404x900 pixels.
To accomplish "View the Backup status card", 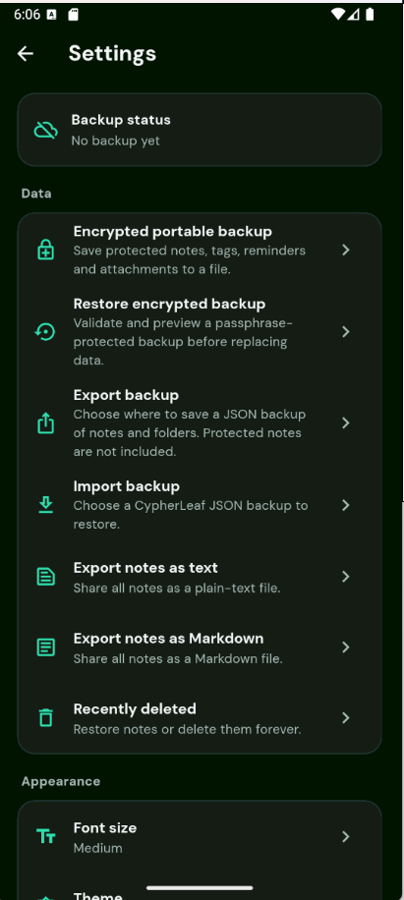I will coord(200,130).
